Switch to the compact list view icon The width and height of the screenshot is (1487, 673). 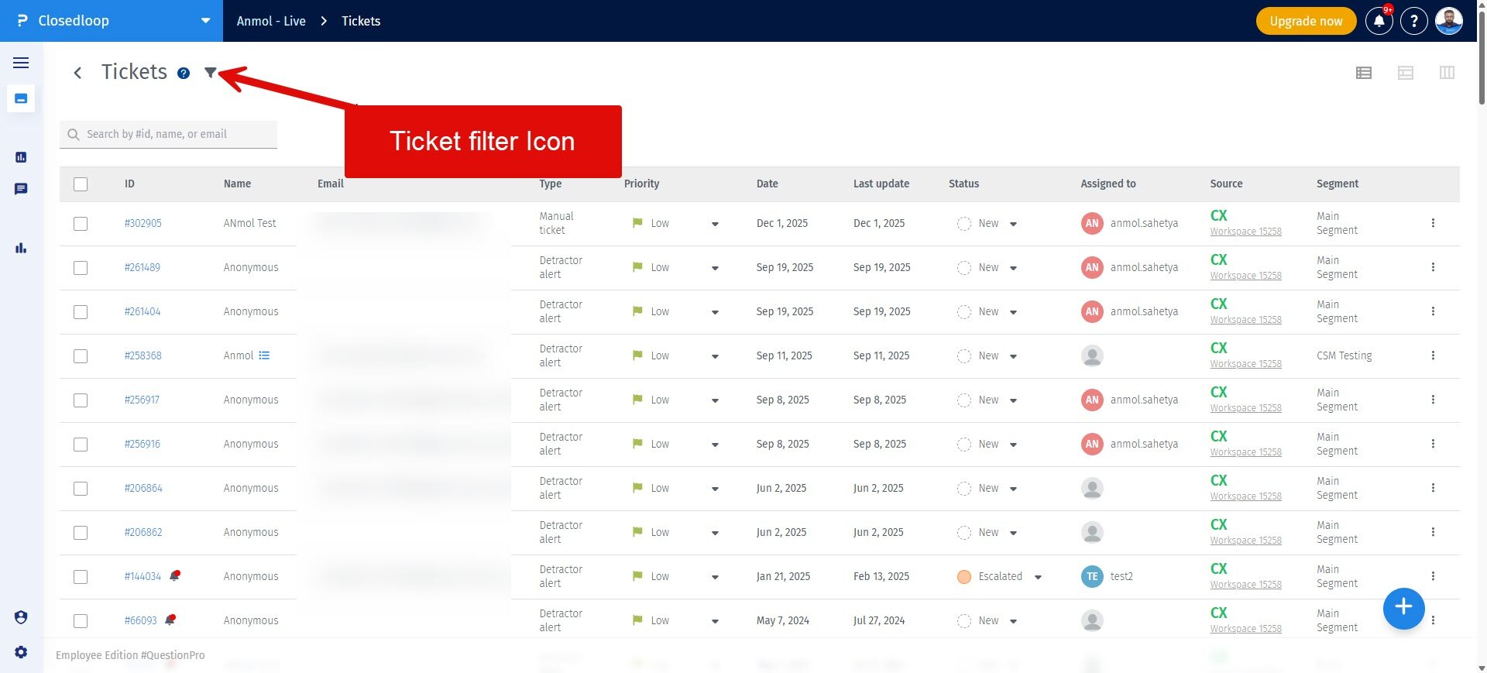point(1364,73)
